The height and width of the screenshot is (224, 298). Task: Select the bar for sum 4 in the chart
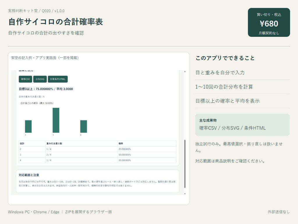[84, 126]
